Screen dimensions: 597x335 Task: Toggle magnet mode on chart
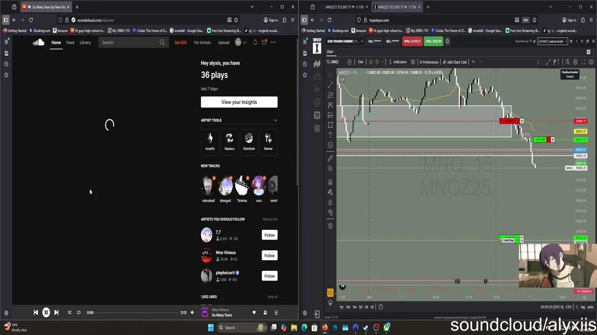[x=331, y=182]
